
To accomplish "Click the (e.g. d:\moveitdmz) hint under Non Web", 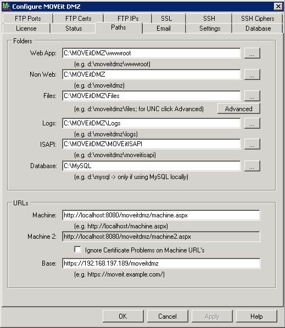I will point(99,85).
